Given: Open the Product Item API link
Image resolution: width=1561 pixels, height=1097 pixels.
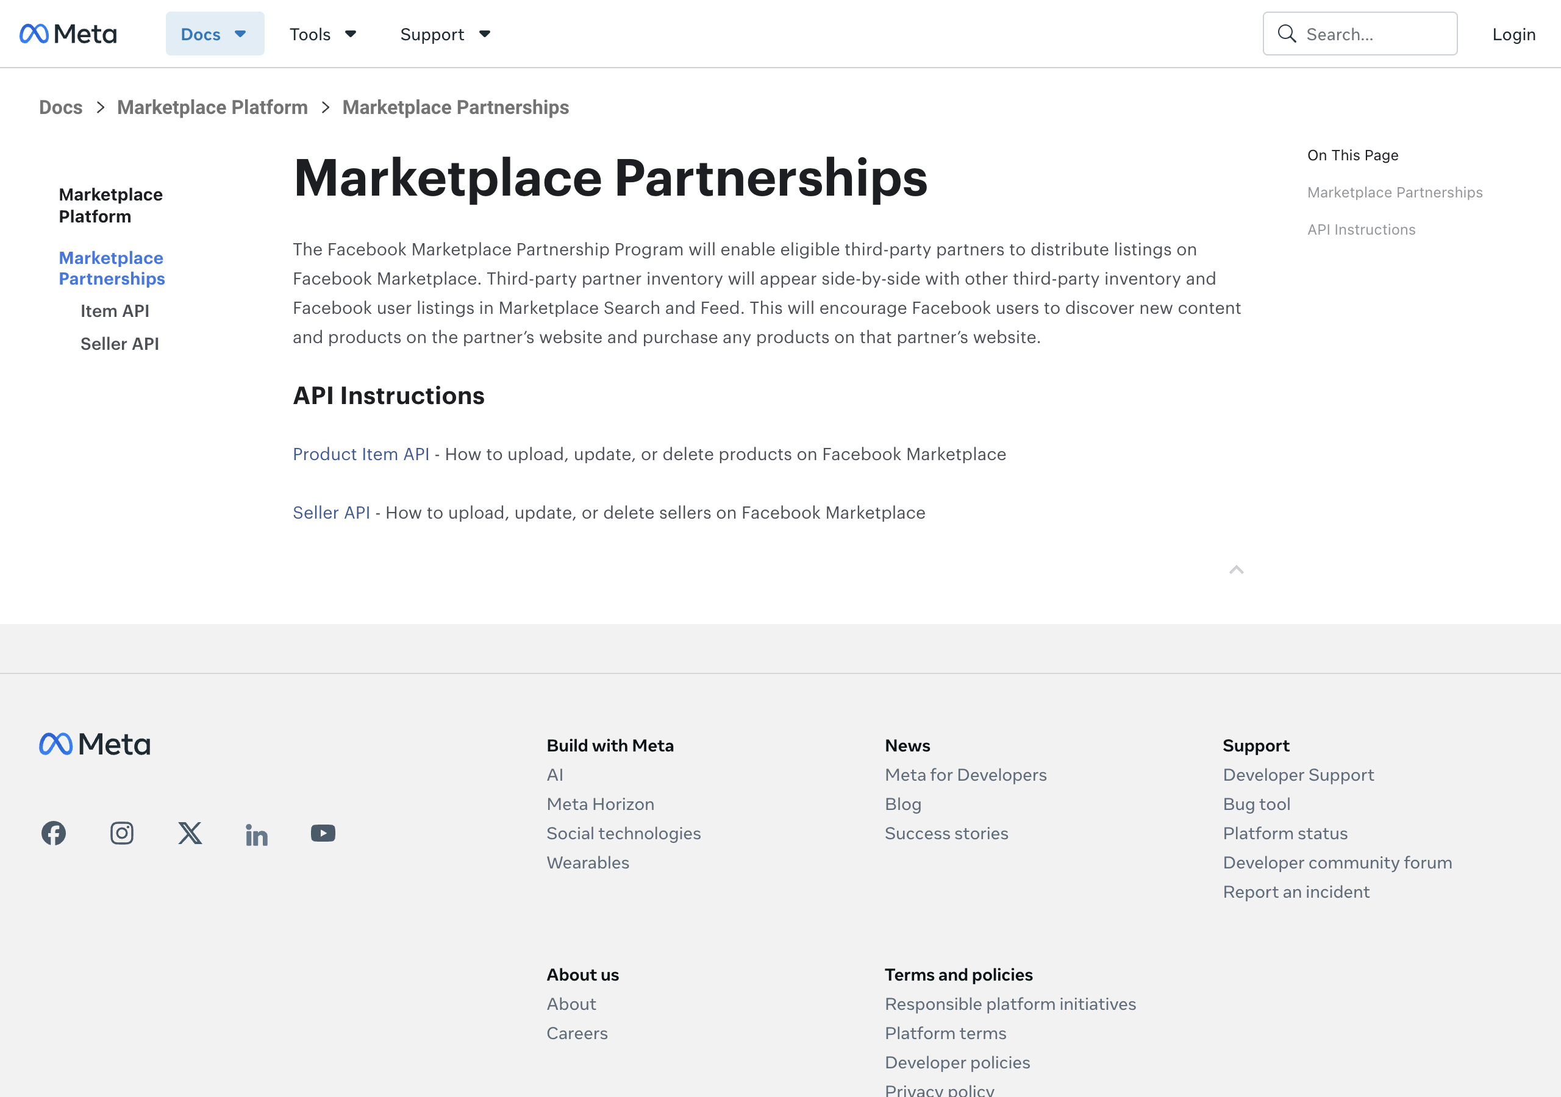Looking at the screenshot, I should 361,454.
